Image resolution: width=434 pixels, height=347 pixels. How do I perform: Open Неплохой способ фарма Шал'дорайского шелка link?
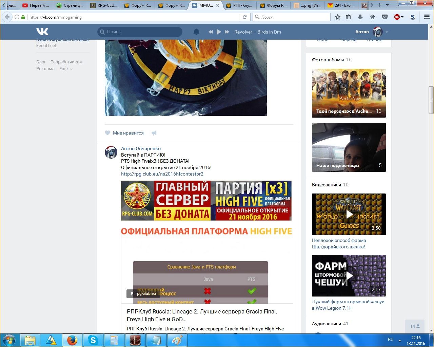339,243
